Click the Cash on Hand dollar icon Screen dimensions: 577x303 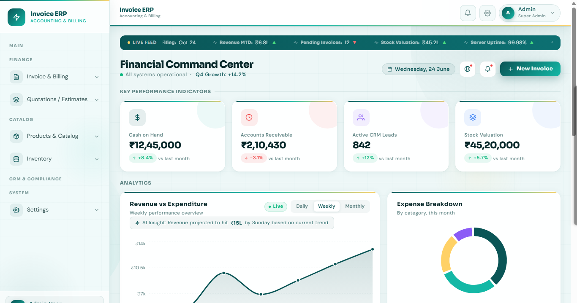pyautogui.click(x=137, y=118)
